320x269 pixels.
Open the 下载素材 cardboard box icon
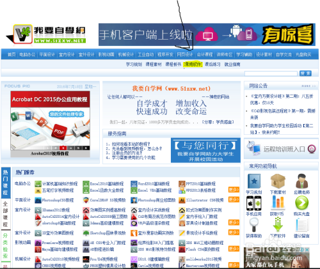click(x=278, y=181)
